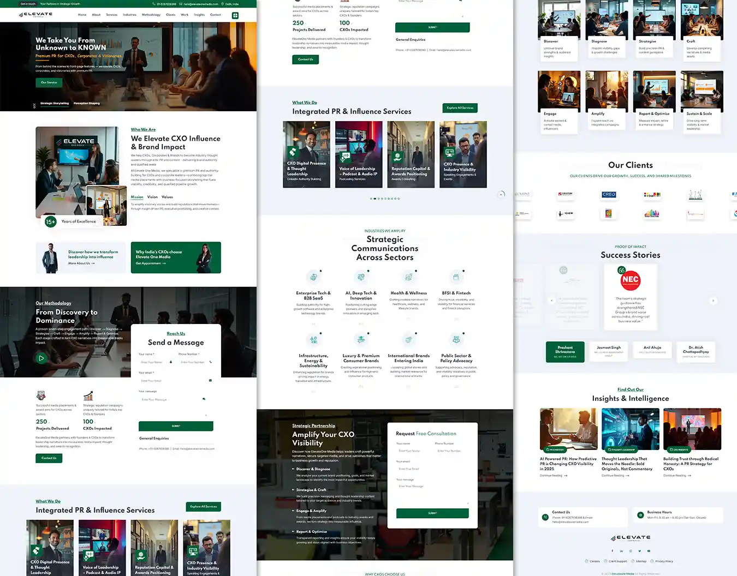Show next Success Stories testimonial with right arrow

point(713,301)
